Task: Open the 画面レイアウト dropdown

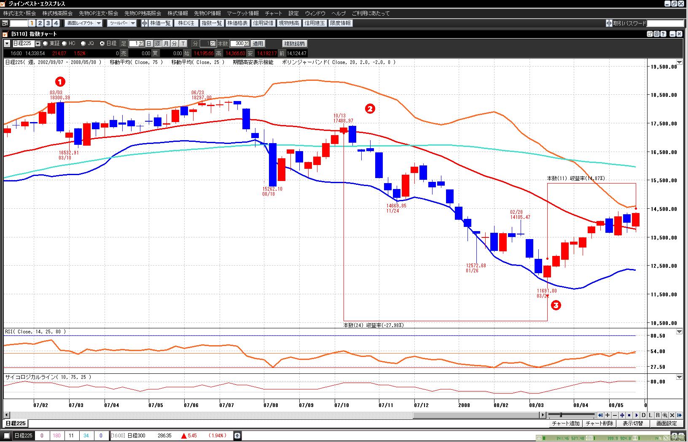Action: [x=84, y=23]
